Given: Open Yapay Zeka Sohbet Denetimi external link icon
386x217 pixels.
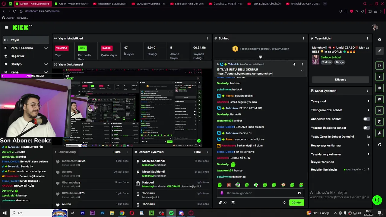Looking at the screenshot, I should point(369,137).
